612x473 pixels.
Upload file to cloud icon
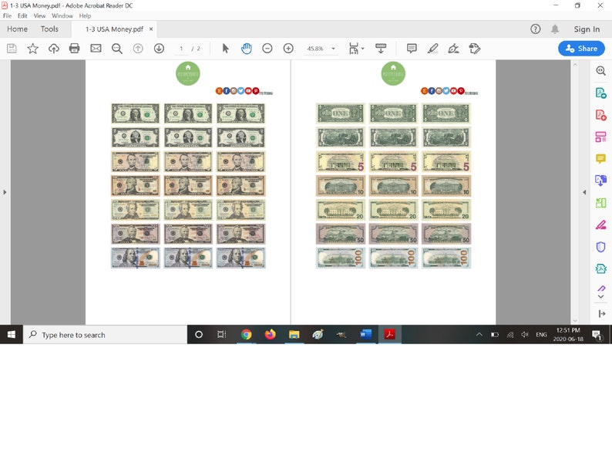[53, 49]
